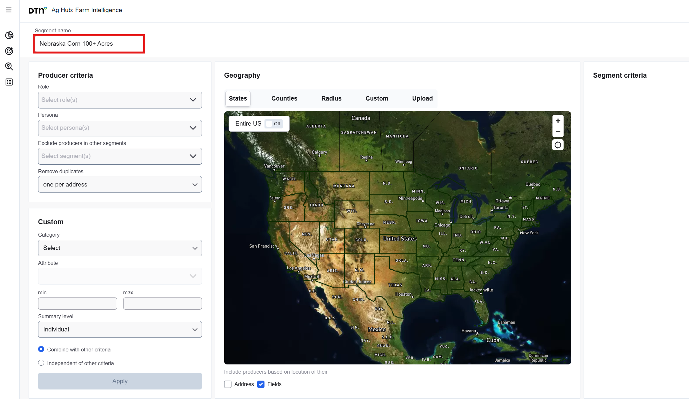Uncheck the Fields checkbox

pyautogui.click(x=261, y=384)
